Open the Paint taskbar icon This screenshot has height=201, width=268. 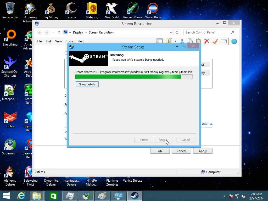pyautogui.click(x=102, y=196)
